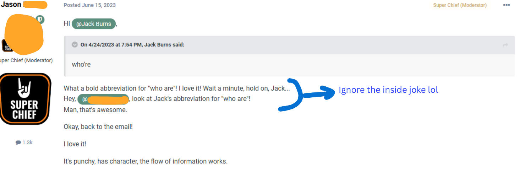Click the quoted text "who're"
The height and width of the screenshot is (172, 520).
point(81,64)
